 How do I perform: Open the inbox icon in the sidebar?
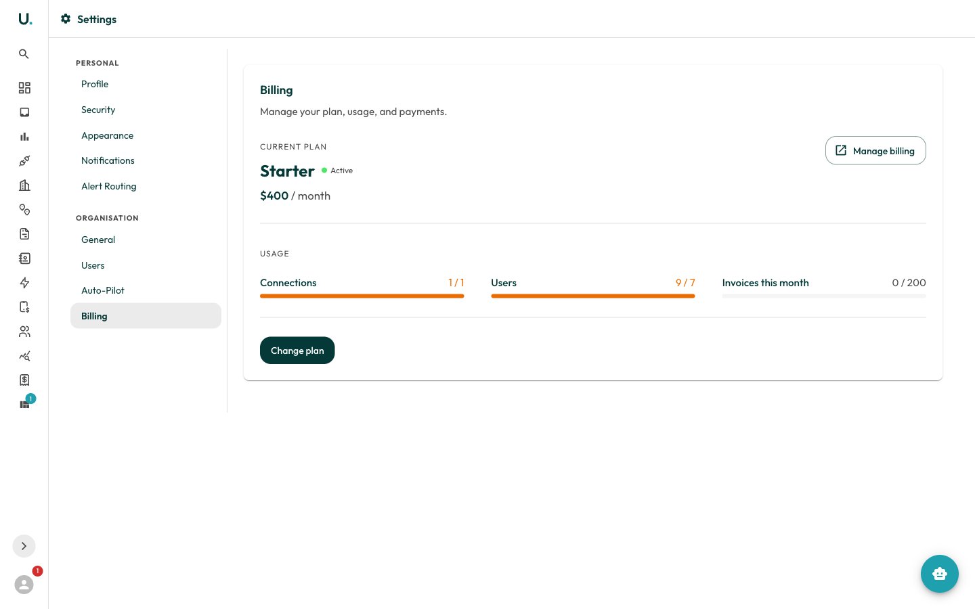tap(24, 112)
